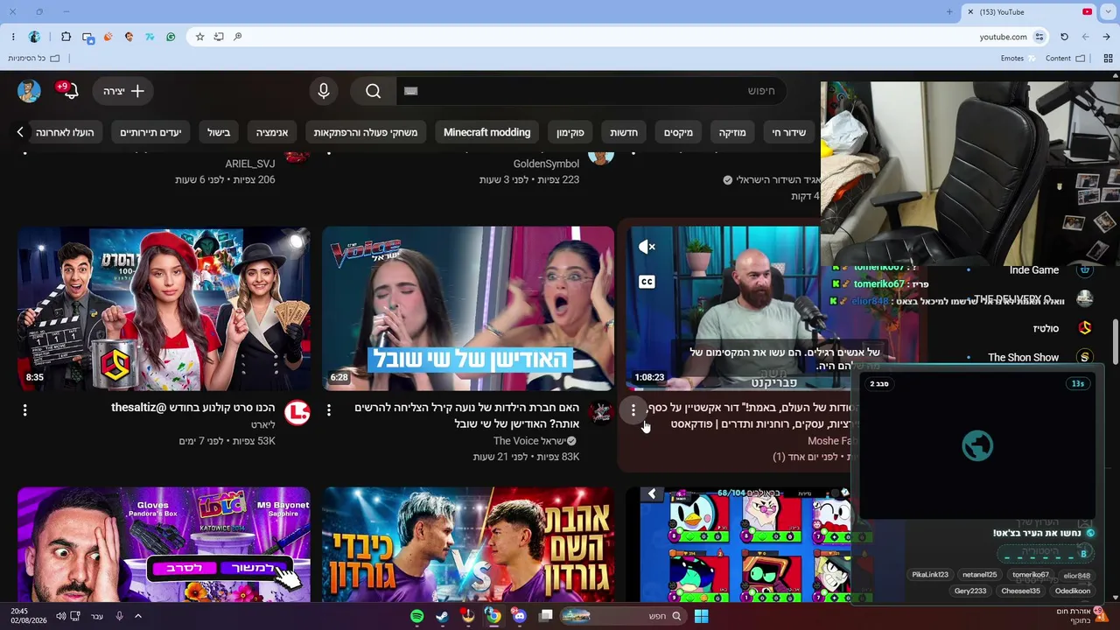1120x630 pixels.
Task: Click the 7TV extension icon
Action: pos(150,37)
